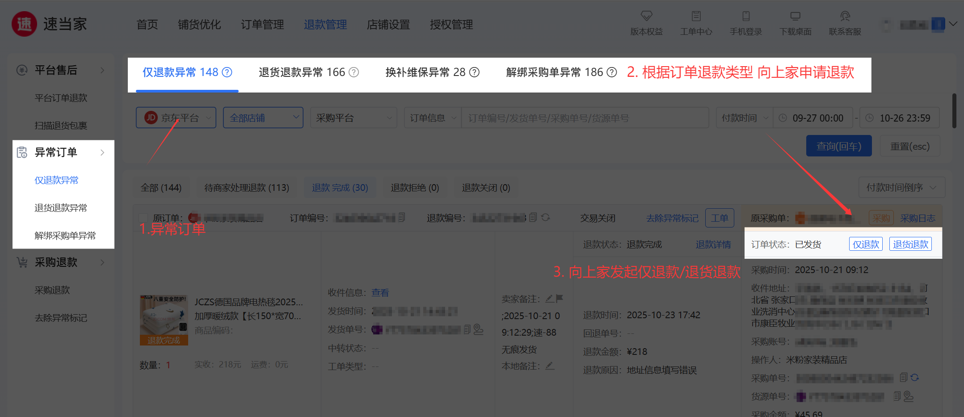Click the electric blanket product thumbnail
Screen dimensions: 964x417
pyautogui.click(x=164, y=320)
